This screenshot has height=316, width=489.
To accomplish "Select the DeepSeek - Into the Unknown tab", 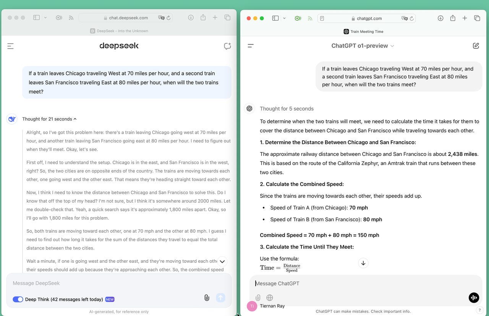I will tap(119, 31).
